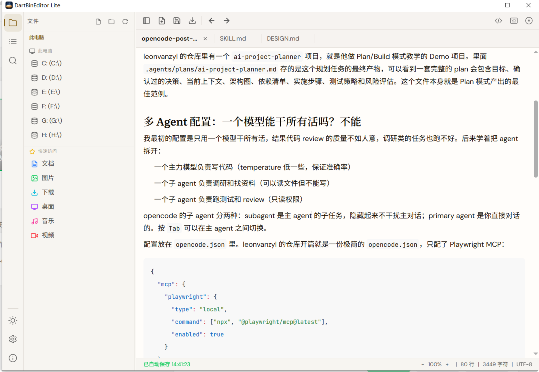Refresh the file panel list

125,21
